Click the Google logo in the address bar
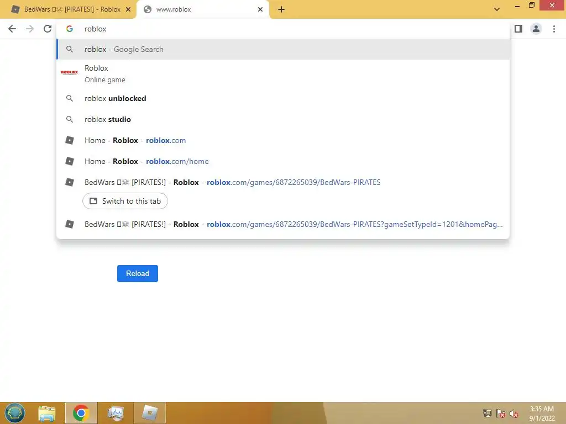This screenshot has height=424, width=566. [x=70, y=29]
